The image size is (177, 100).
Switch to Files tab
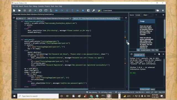(157, 50)
